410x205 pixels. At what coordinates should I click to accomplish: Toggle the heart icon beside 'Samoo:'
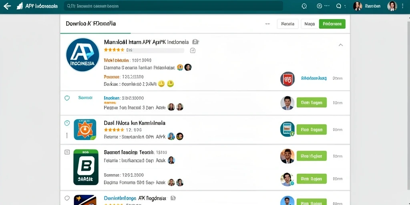tap(67, 98)
